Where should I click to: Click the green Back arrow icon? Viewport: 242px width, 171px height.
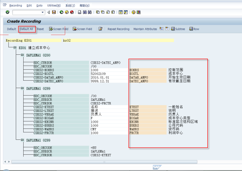tap(61, 12)
